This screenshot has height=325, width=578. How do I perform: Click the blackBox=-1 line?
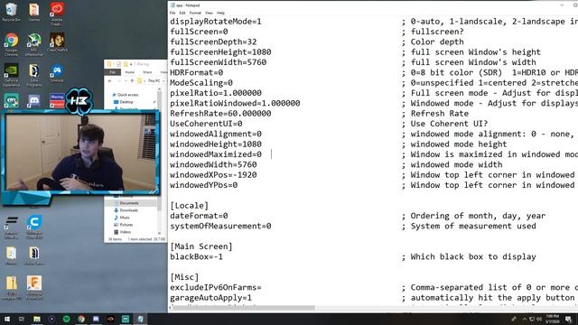tap(197, 256)
